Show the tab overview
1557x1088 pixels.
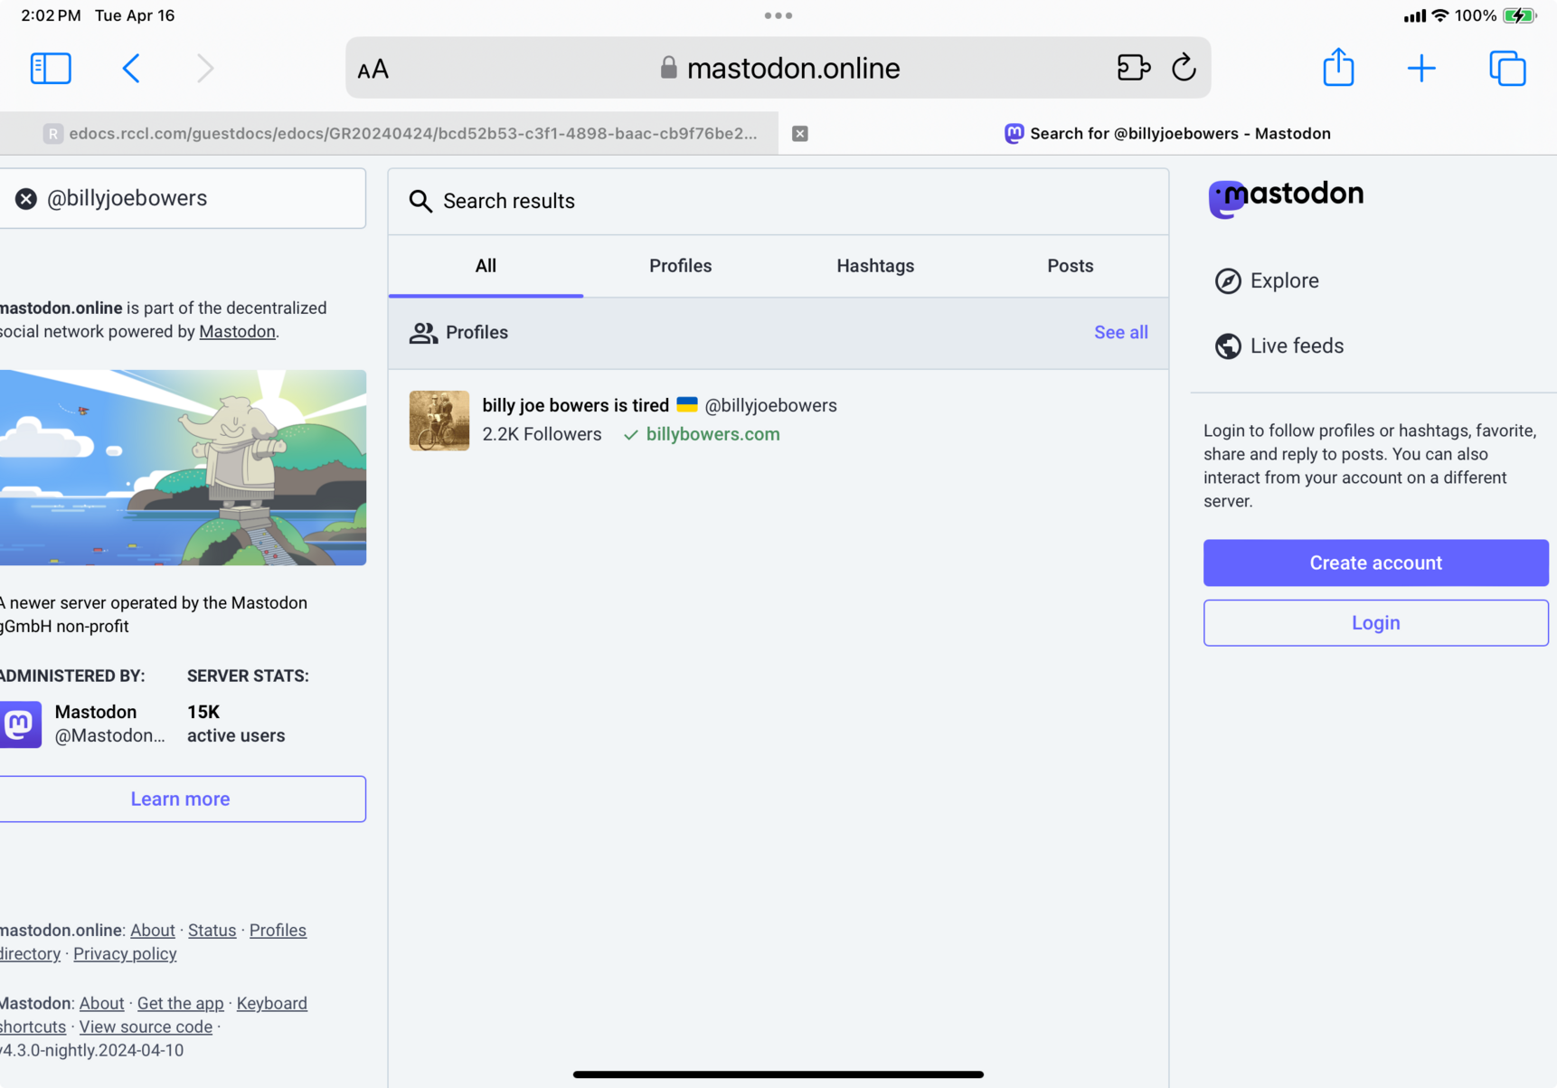pyautogui.click(x=1507, y=69)
